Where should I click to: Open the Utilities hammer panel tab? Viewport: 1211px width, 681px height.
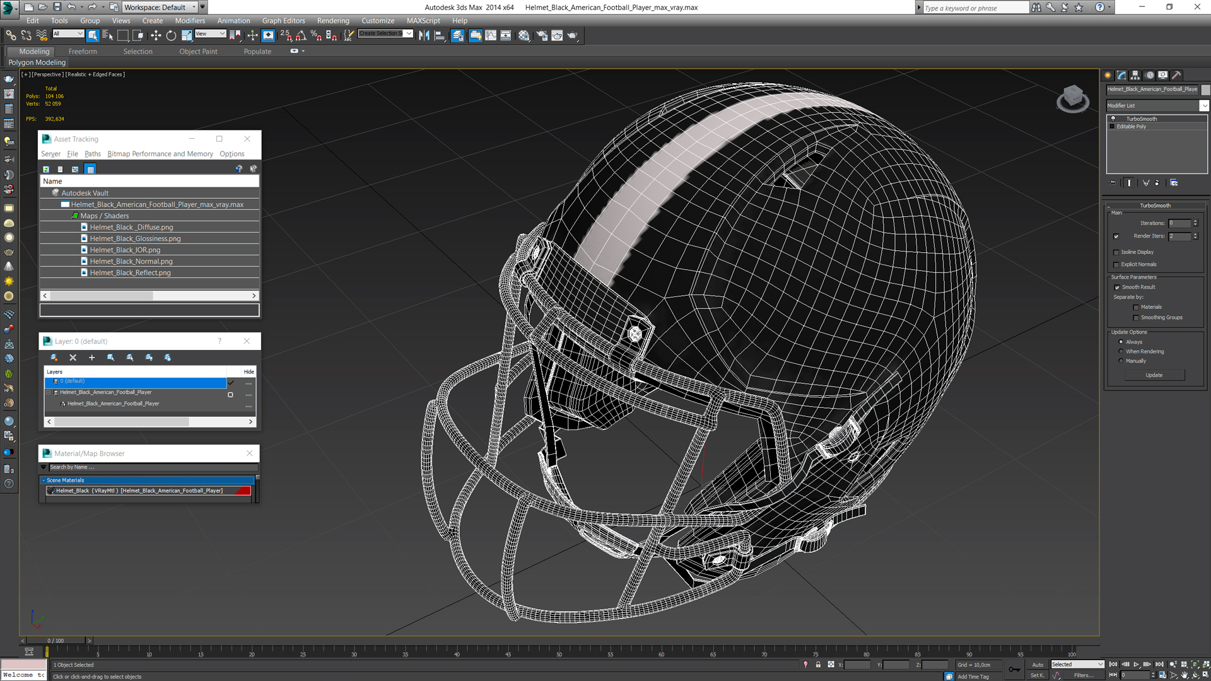click(1176, 75)
